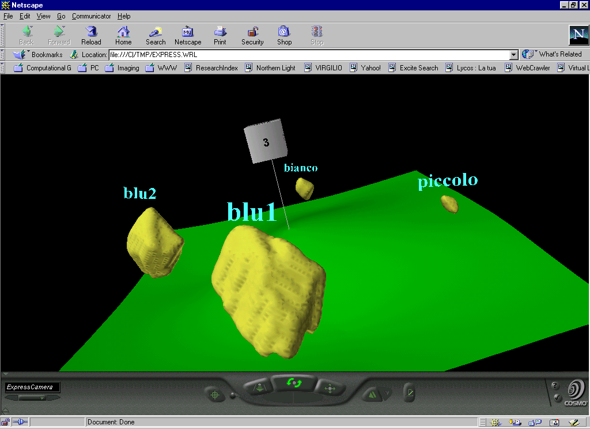Select the Cosmo pan tool
The image size is (590, 429).
coord(330,389)
